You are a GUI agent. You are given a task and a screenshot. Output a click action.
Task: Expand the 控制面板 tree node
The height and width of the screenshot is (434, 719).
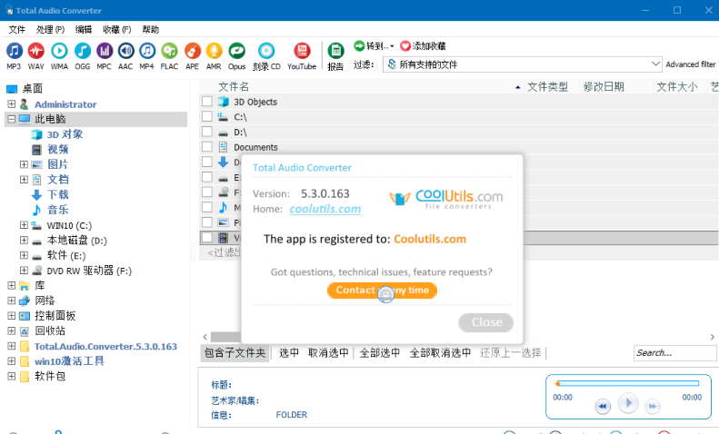12,315
